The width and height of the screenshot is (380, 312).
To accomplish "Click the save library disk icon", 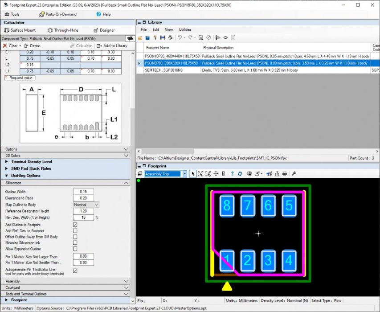I will pyautogui.click(x=147, y=38).
